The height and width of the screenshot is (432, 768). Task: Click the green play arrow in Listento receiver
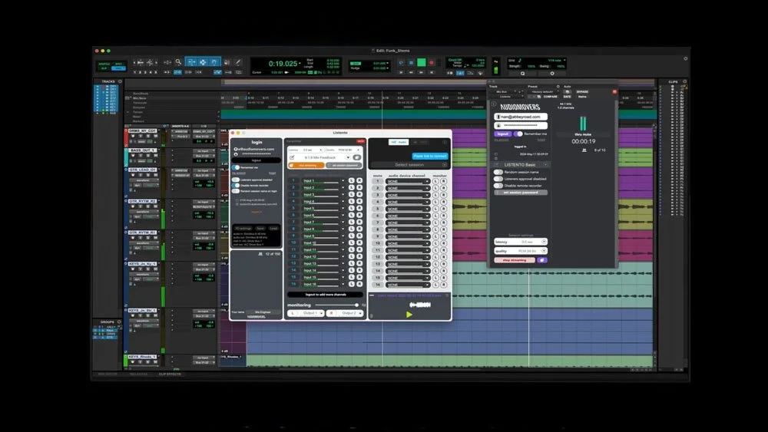coord(409,315)
